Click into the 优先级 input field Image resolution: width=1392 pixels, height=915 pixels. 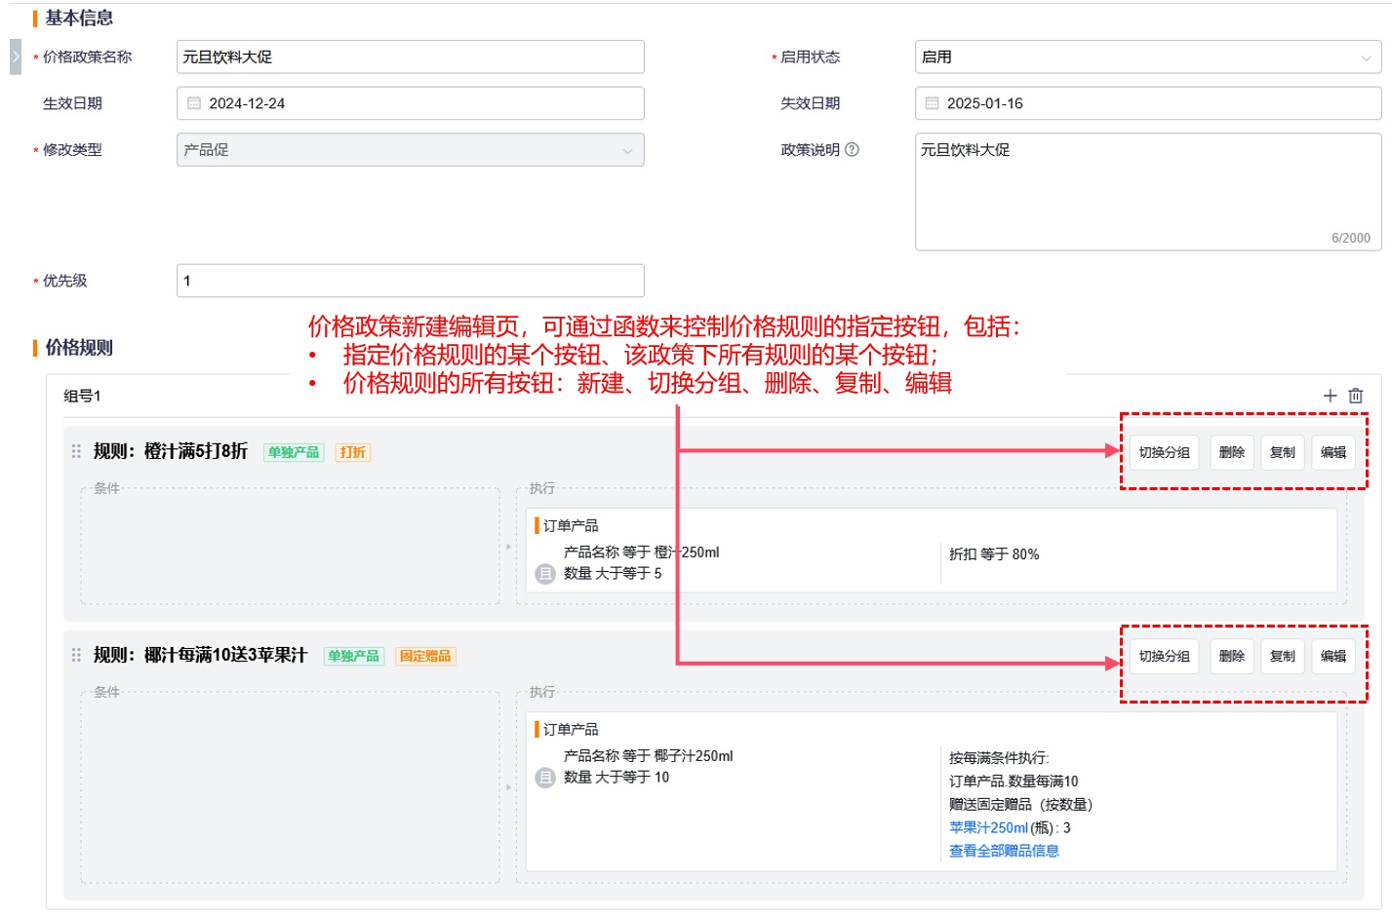click(410, 281)
